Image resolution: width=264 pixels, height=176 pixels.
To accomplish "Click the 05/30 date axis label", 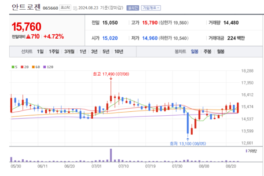I will (16, 166).
